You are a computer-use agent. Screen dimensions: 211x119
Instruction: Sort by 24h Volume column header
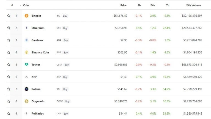point(193,5)
